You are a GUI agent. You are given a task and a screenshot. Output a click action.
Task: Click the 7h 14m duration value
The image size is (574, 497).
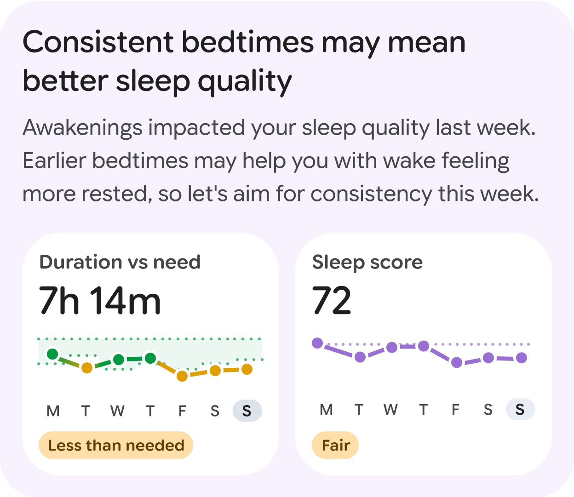[100, 301]
